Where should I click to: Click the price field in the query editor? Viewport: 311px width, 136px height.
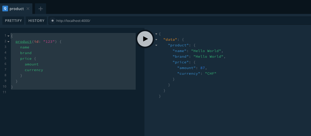pos(26,58)
